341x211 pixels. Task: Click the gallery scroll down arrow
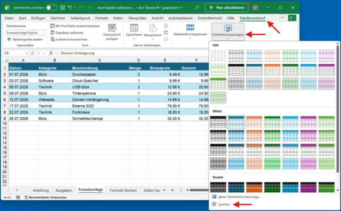coord(338,191)
